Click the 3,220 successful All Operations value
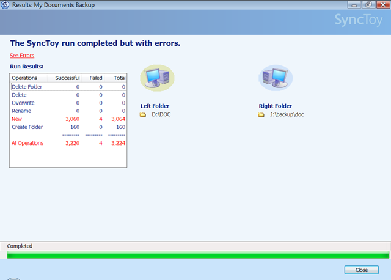Viewport: 391px width, 280px height. (72, 143)
